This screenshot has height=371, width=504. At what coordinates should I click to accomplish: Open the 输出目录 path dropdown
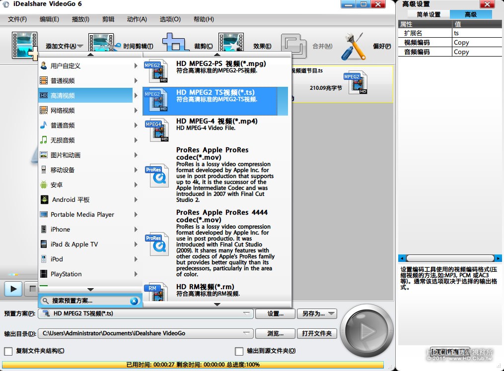click(x=246, y=333)
